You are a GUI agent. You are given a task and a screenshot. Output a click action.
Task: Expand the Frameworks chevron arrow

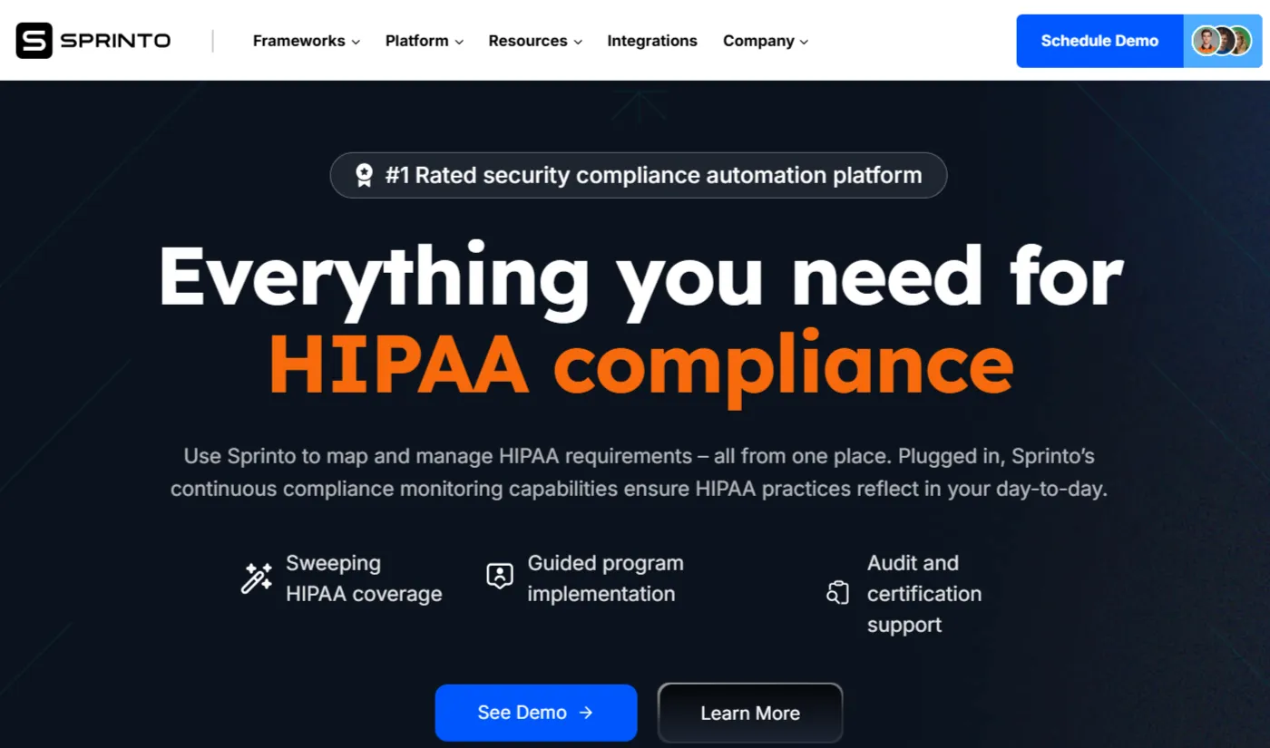click(356, 42)
